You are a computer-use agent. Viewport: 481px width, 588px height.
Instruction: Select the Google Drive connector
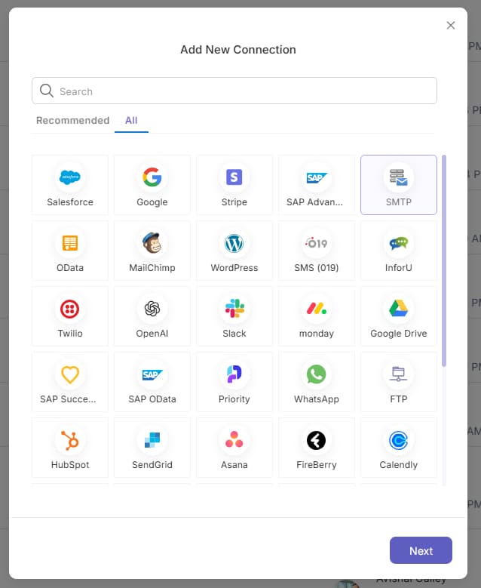tap(399, 316)
